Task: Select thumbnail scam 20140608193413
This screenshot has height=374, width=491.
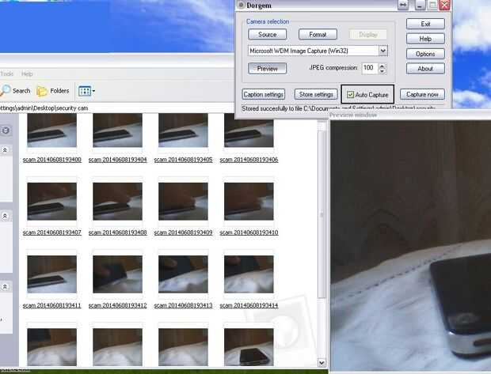Action: coord(183,274)
